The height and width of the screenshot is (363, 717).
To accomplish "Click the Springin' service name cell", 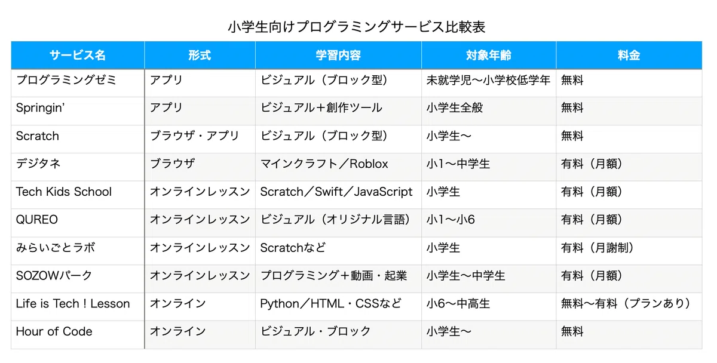I will point(78,111).
